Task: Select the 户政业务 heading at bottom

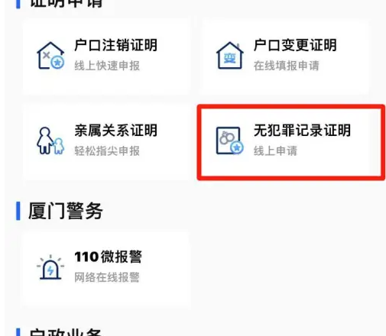Action: [66, 332]
